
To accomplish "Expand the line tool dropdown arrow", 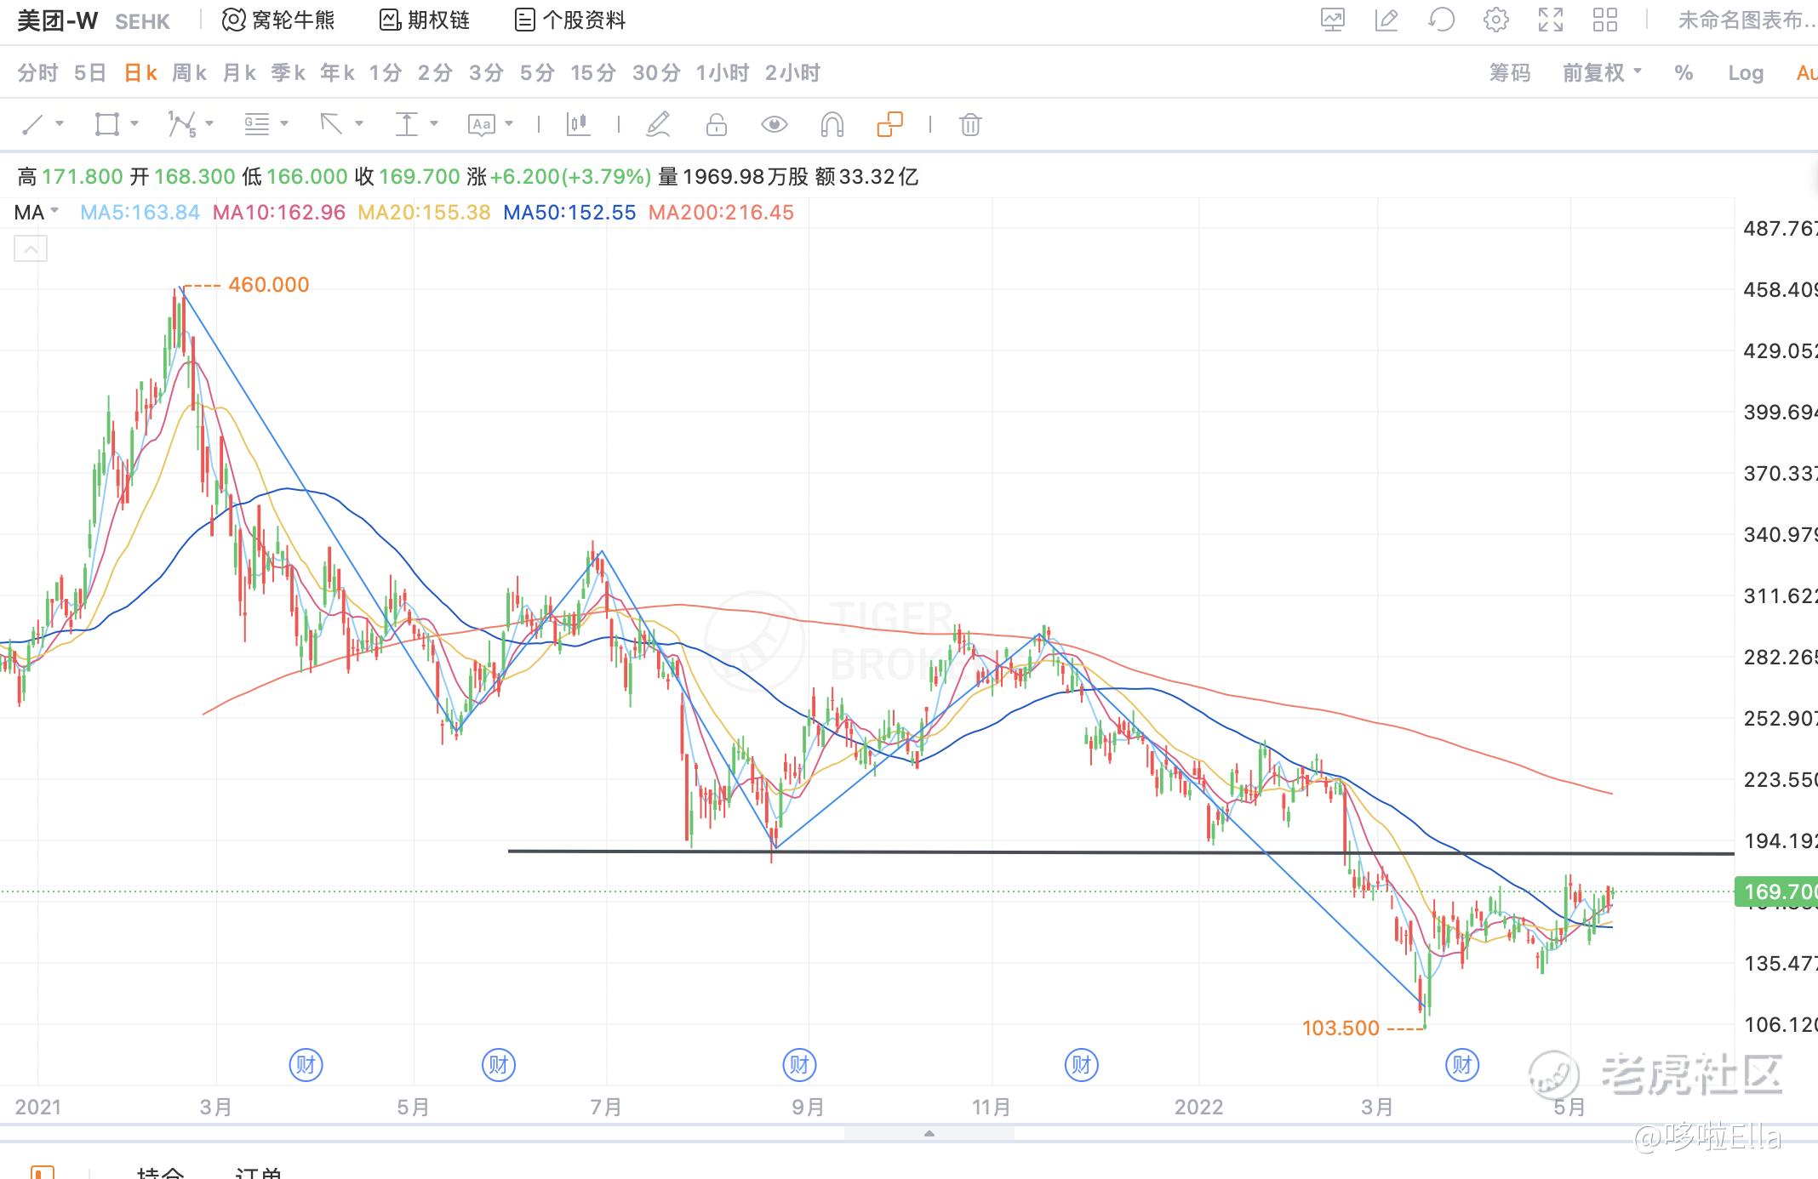I will (x=60, y=124).
